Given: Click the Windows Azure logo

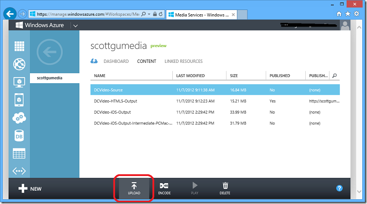Looking at the screenshot, I should click(39, 25).
